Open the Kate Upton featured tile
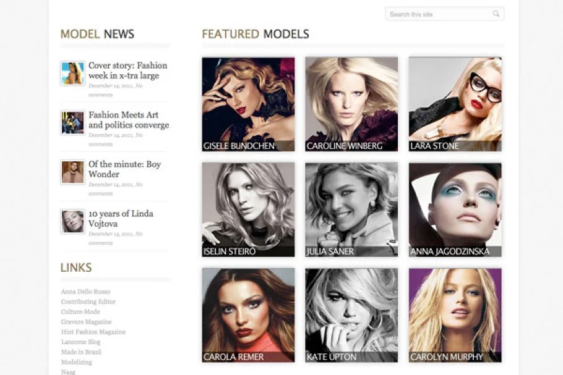 (x=351, y=314)
